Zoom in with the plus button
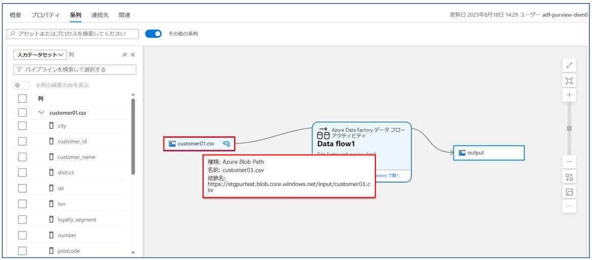Viewport: 592px width, 260px height. (x=569, y=95)
